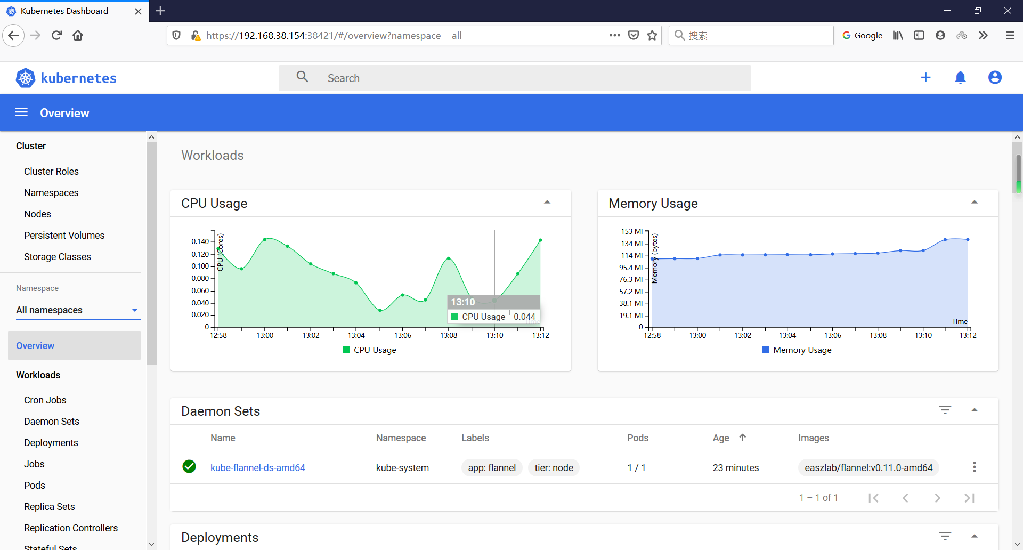Reload the page with refresh icon

click(x=56, y=36)
